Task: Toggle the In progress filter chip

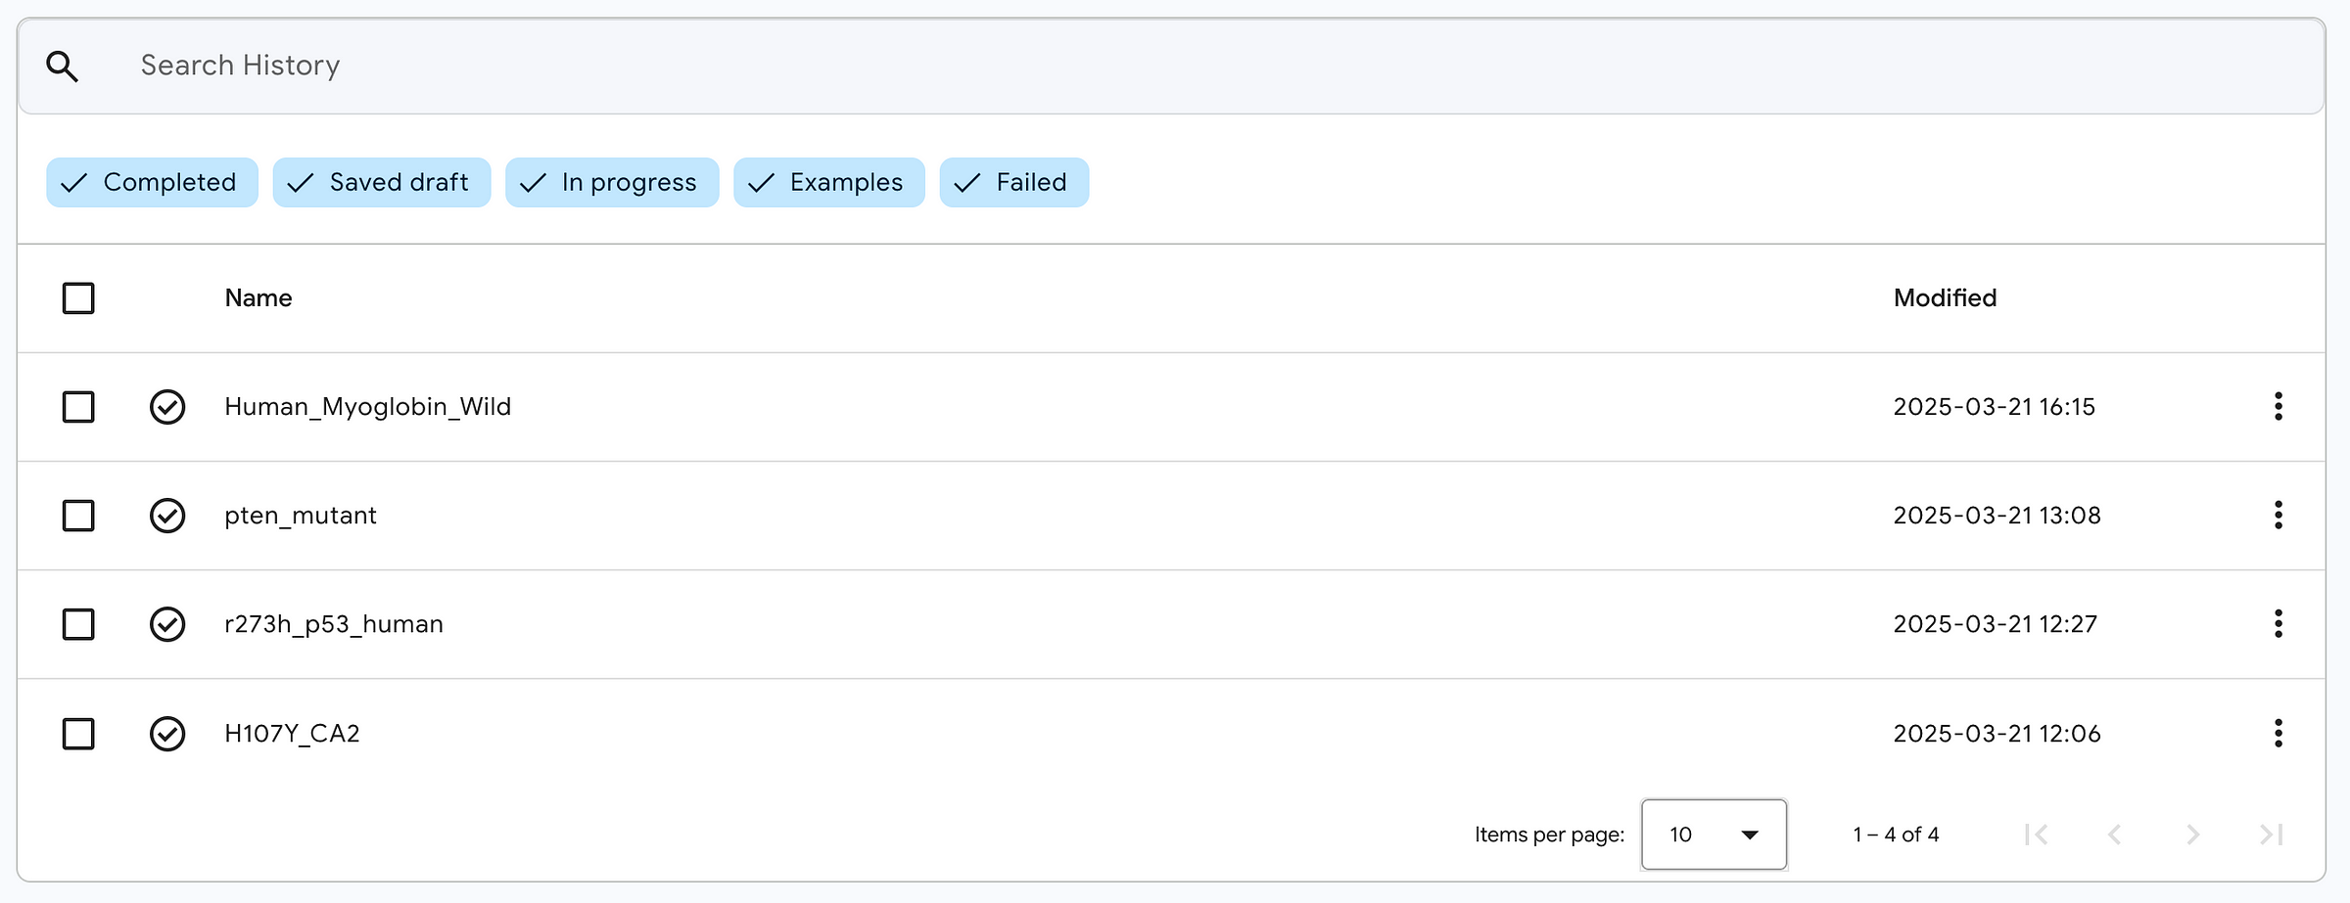Action: click(x=612, y=182)
